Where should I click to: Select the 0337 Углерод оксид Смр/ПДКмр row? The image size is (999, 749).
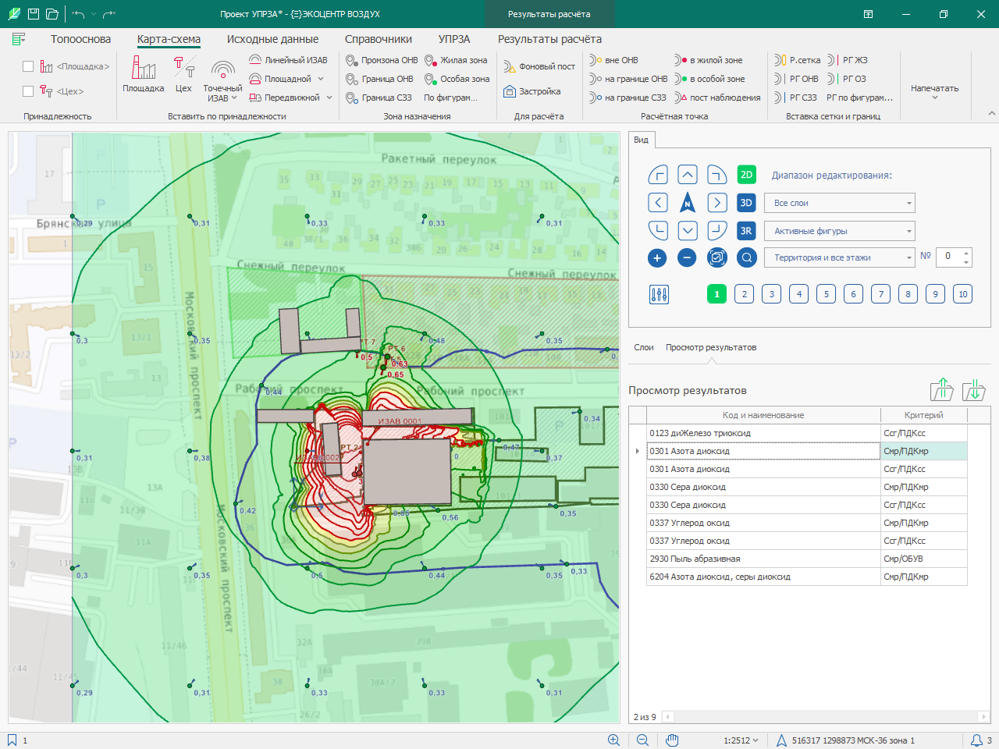806,523
